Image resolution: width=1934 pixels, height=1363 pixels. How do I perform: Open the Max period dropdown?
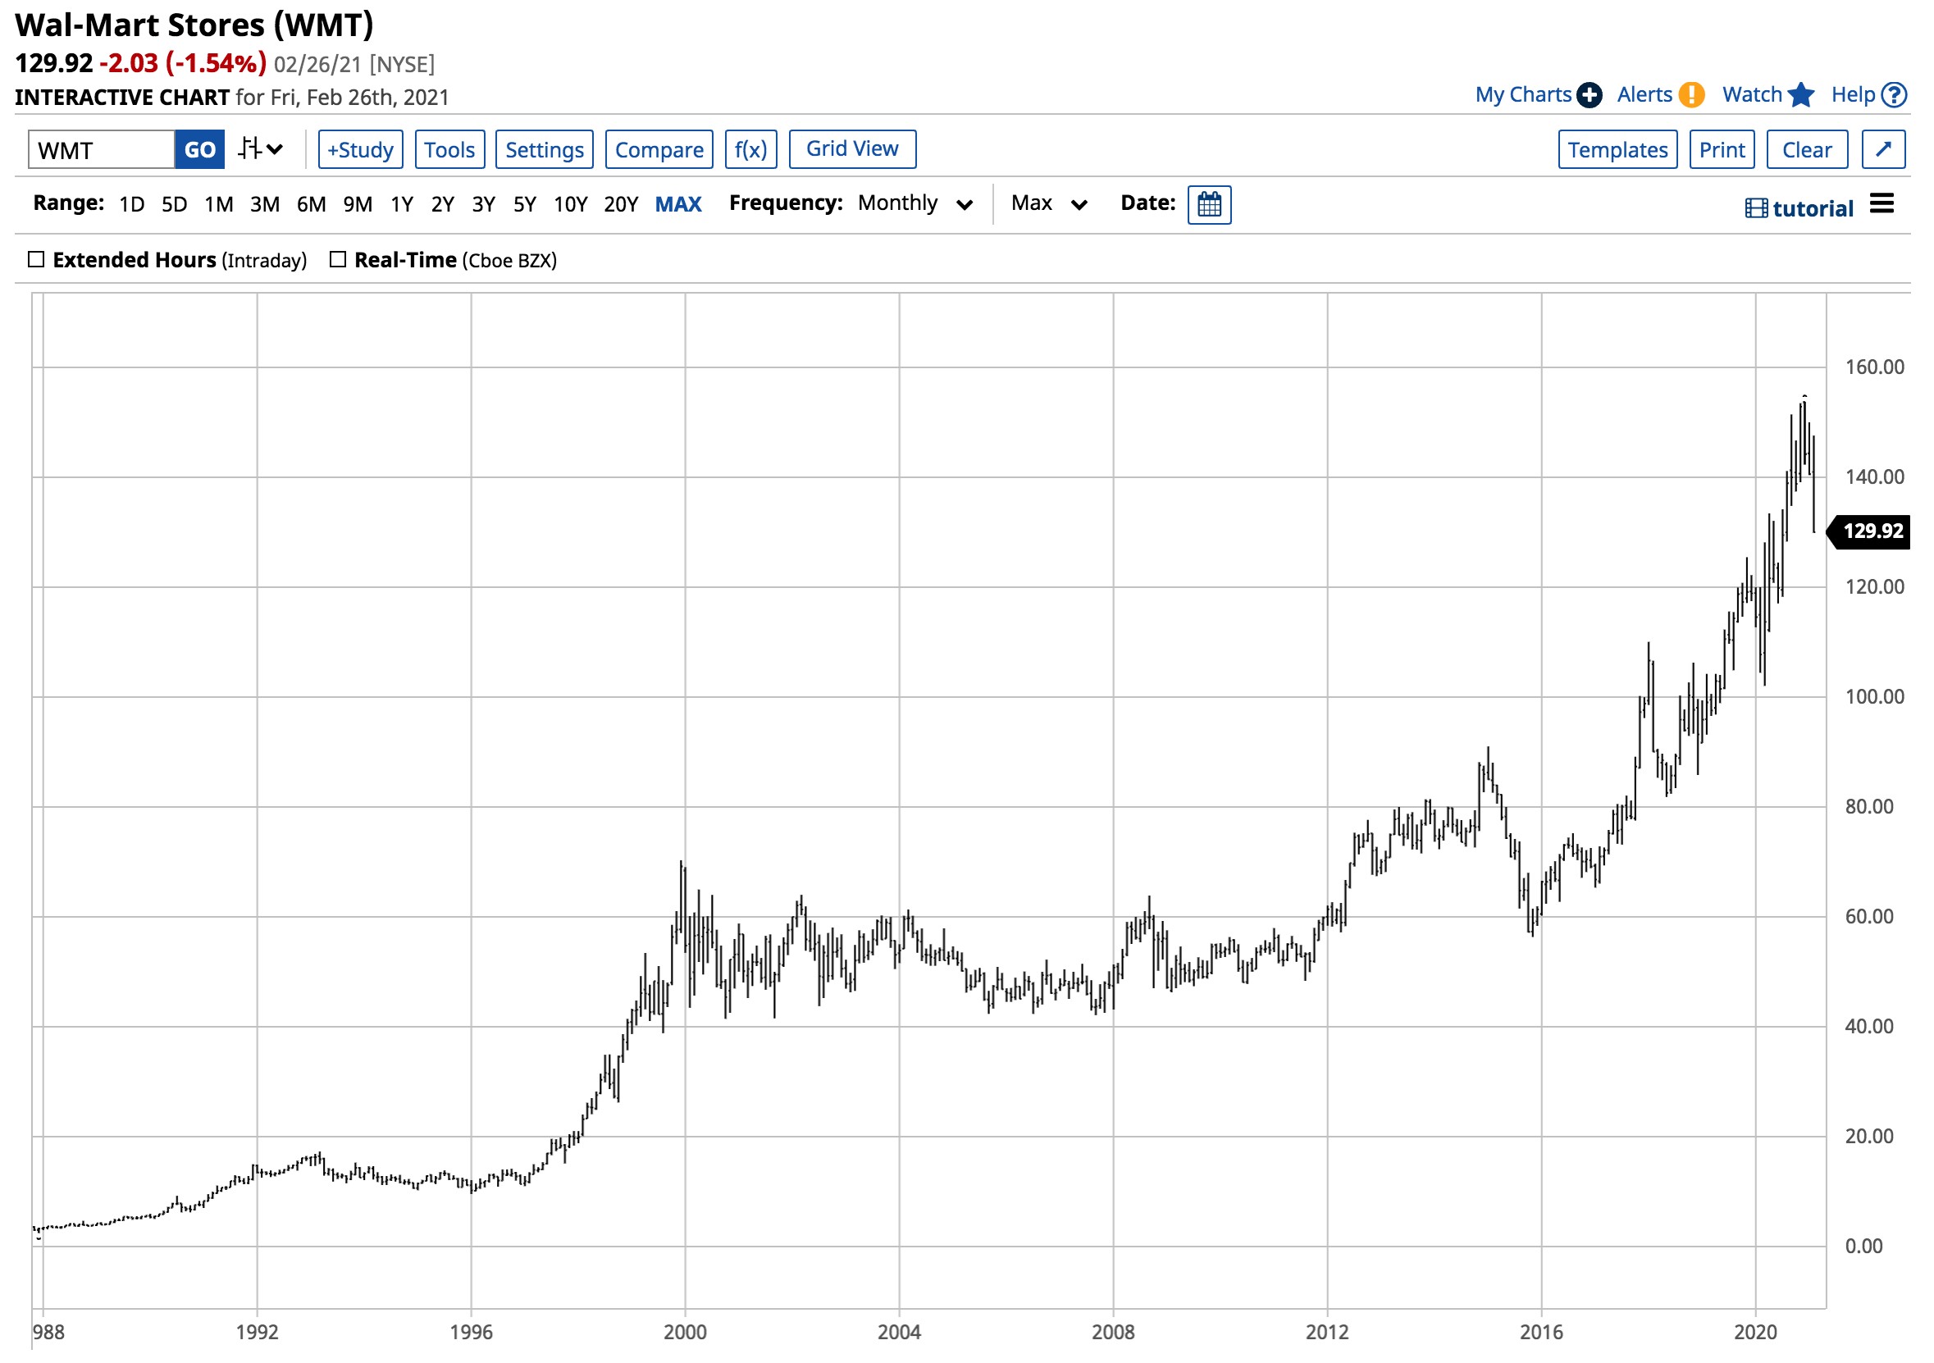pos(1050,203)
